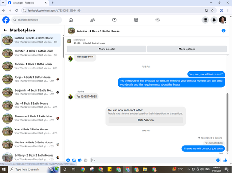Open more actions plus icon in composer
The image size is (232, 173).
point(68,160)
